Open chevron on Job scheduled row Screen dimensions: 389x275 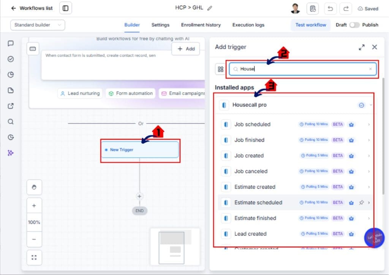coord(369,124)
